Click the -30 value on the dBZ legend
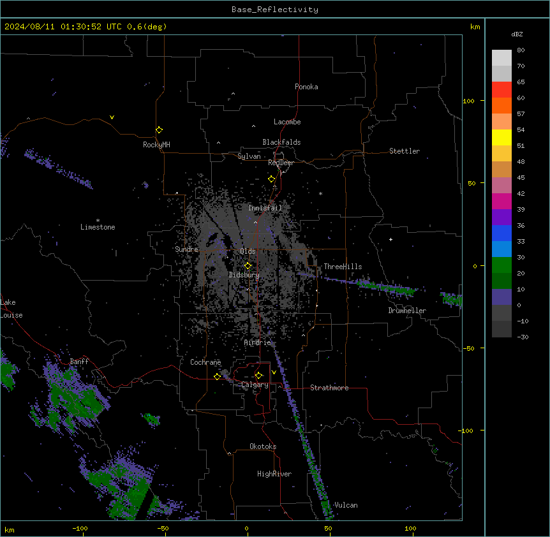This screenshot has height=537, width=550. pyautogui.click(x=523, y=337)
